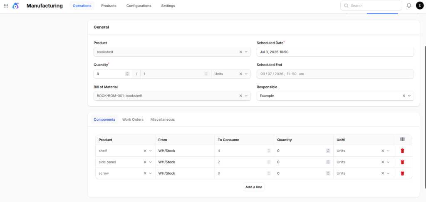This screenshot has width=426, height=202.
Task: Open the user avatar E menu
Action: point(420,5)
